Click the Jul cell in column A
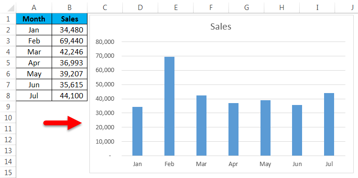This screenshot has width=358, height=178. 34,96
